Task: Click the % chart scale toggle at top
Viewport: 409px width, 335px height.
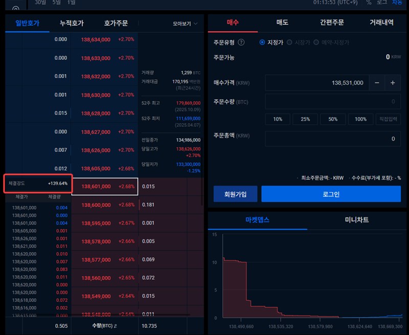Action: coord(369,3)
